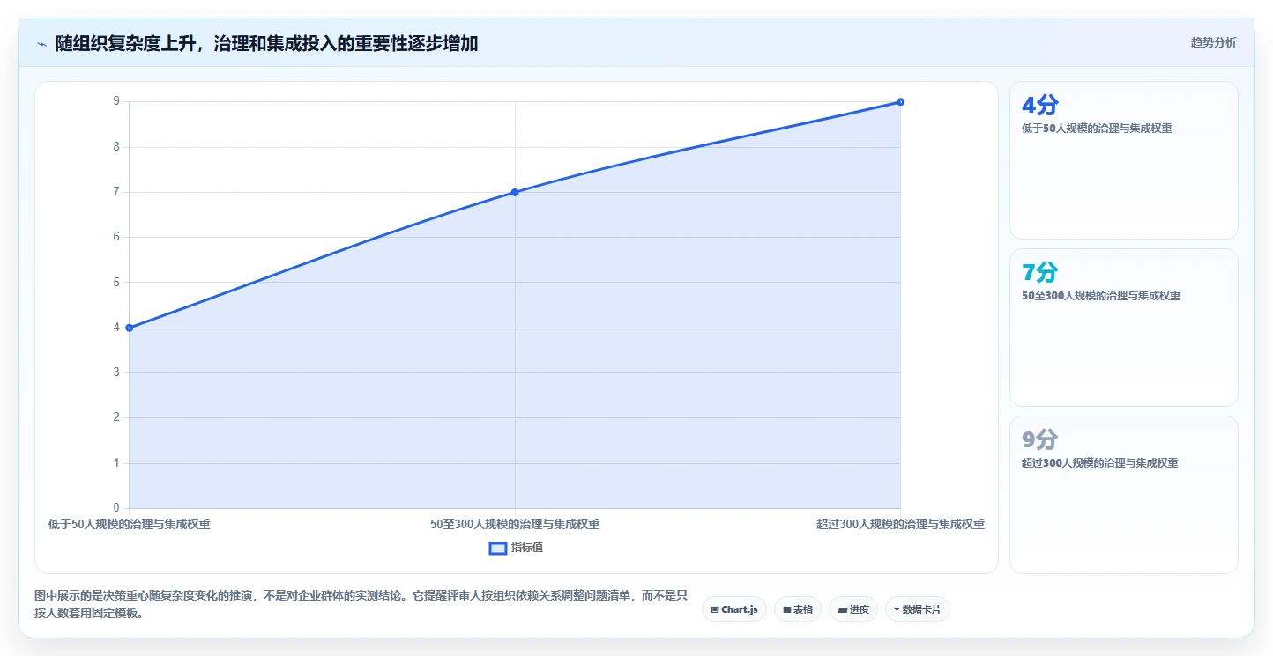Select the 进度 tag
This screenshot has width=1273, height=656.
(852, 609)
